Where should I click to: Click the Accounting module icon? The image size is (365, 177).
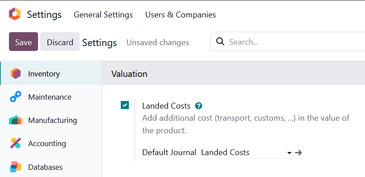pos(16,143)
